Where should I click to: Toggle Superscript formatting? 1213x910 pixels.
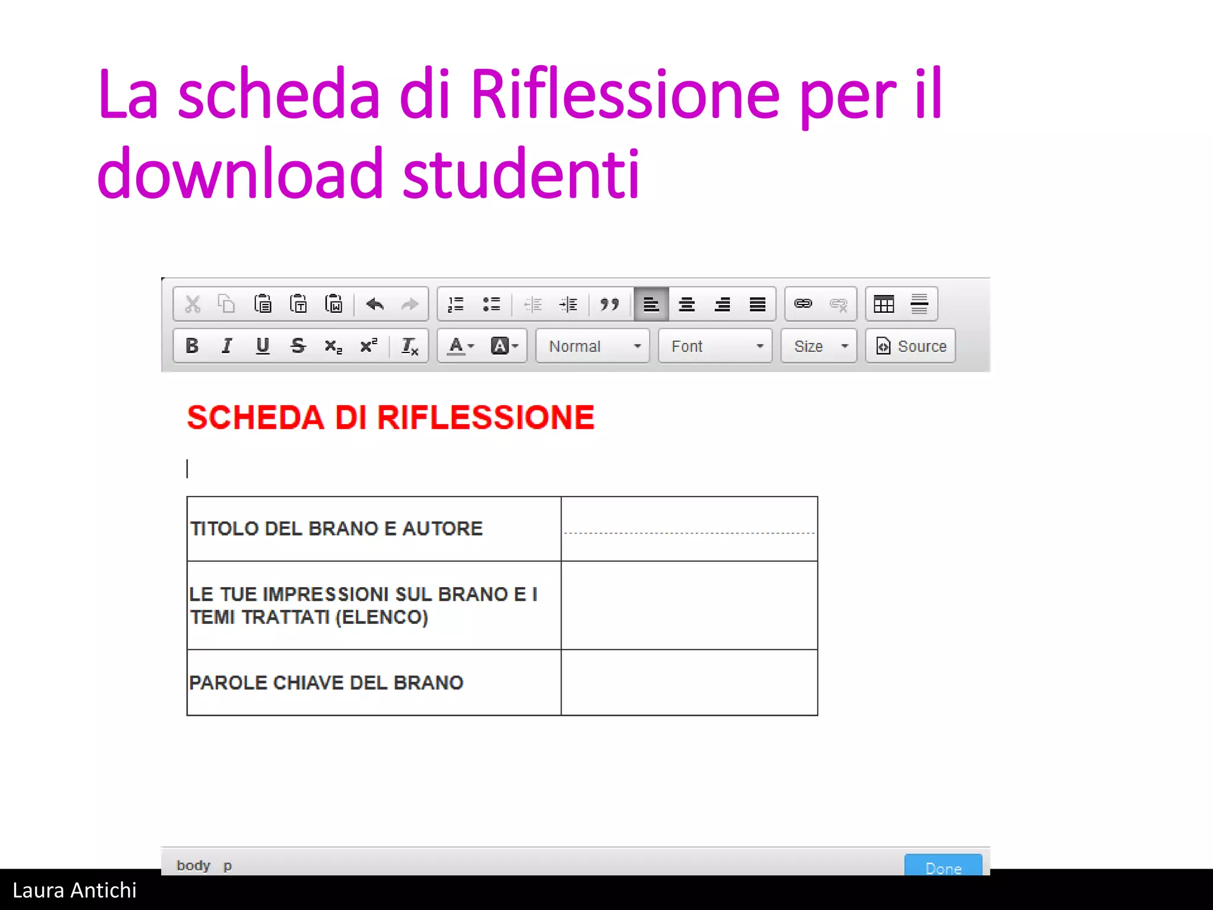coord(369,345)
